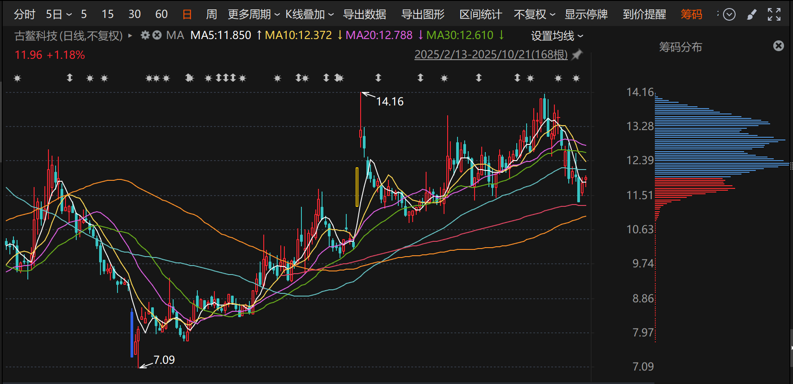Select the 周 weekly period tab

pos(211,14)
